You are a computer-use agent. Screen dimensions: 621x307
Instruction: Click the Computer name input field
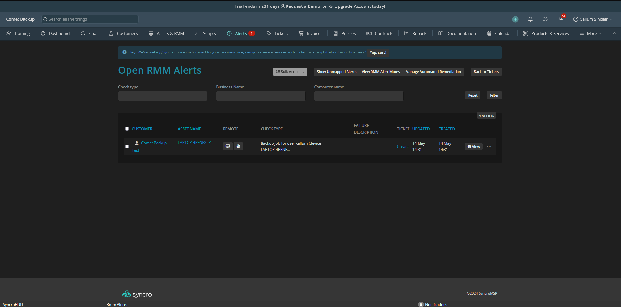tap(359, 96)
